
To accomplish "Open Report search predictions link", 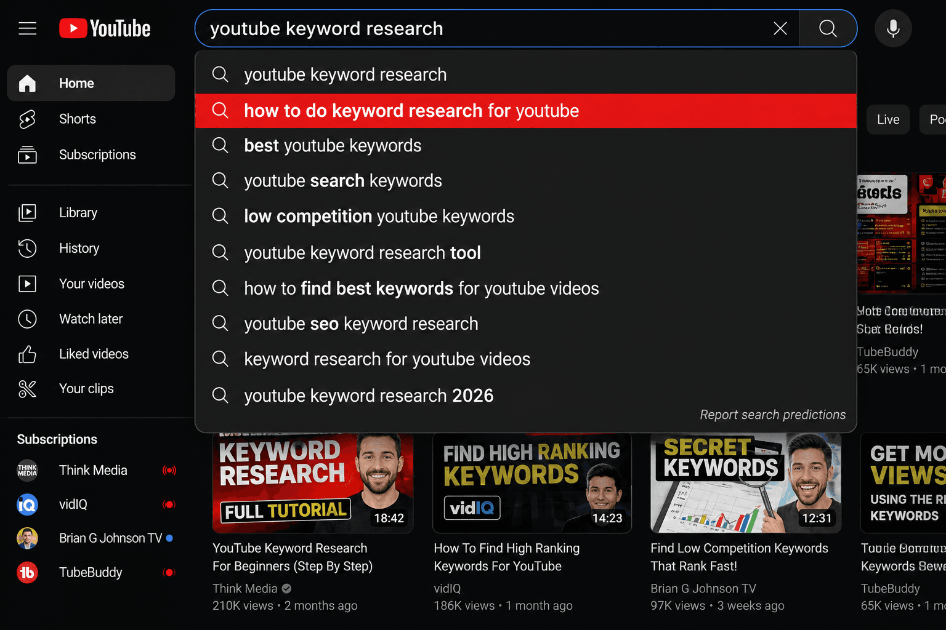I will pyautogui.click(x=772, y=415).
